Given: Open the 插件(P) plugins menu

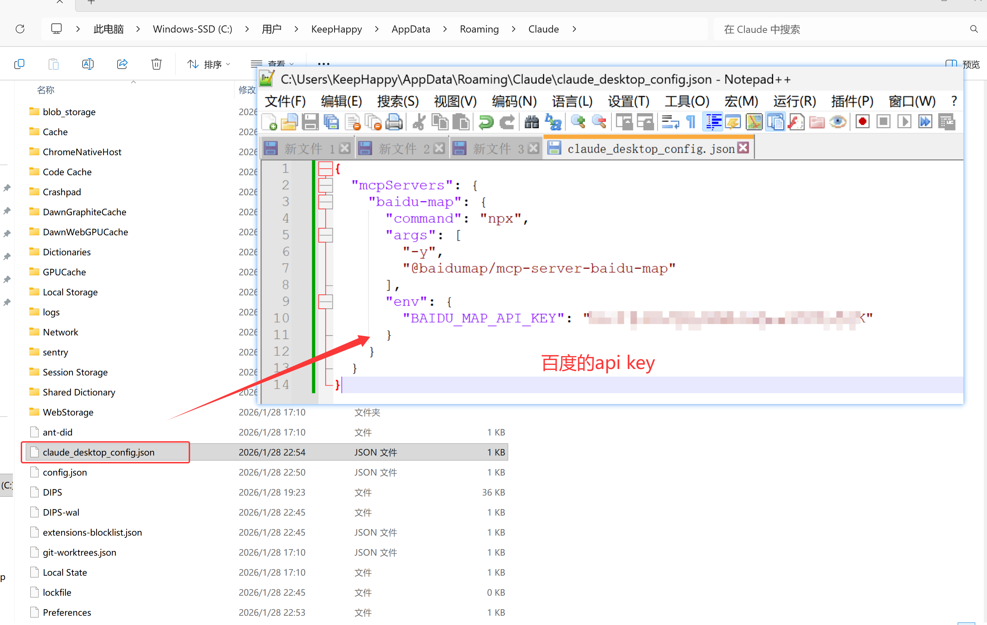Looking at the screenshot, I should click(x=852, y=101).
